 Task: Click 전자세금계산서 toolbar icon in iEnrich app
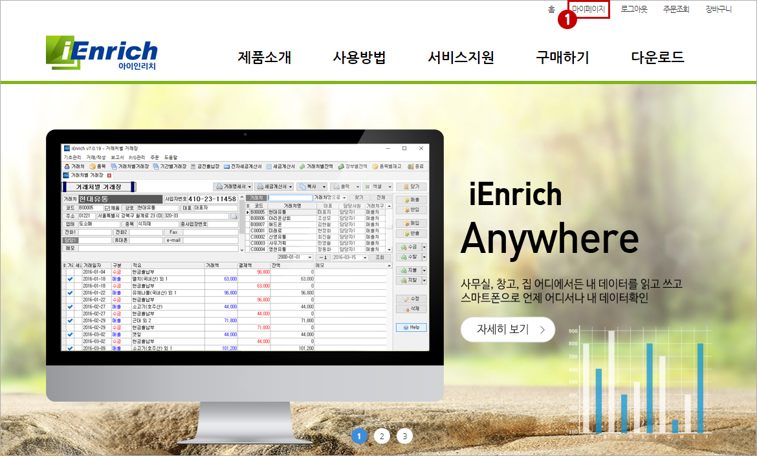pos(243,166)
